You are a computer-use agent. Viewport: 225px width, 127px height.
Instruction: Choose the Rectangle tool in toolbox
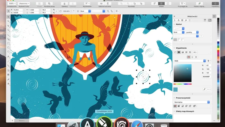point(8,43)
